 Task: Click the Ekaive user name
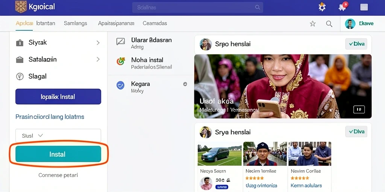pyautogui.click(x=366, y=24)
